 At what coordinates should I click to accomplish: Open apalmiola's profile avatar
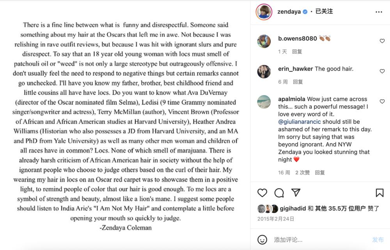pyautogui.click(x=264, y=102)
